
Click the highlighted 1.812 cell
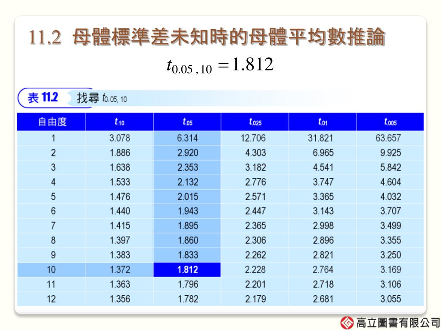pyautogui.click(x=187, y=270)
